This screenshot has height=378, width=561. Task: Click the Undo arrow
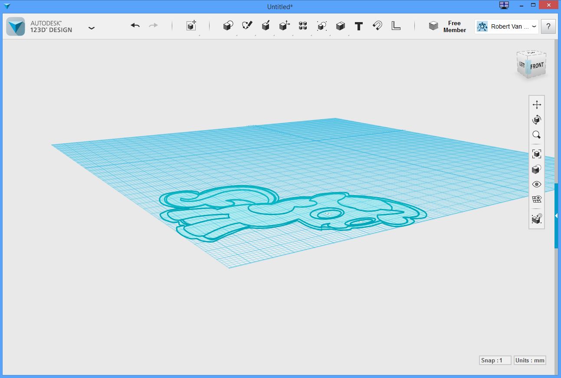click(135, 25)
